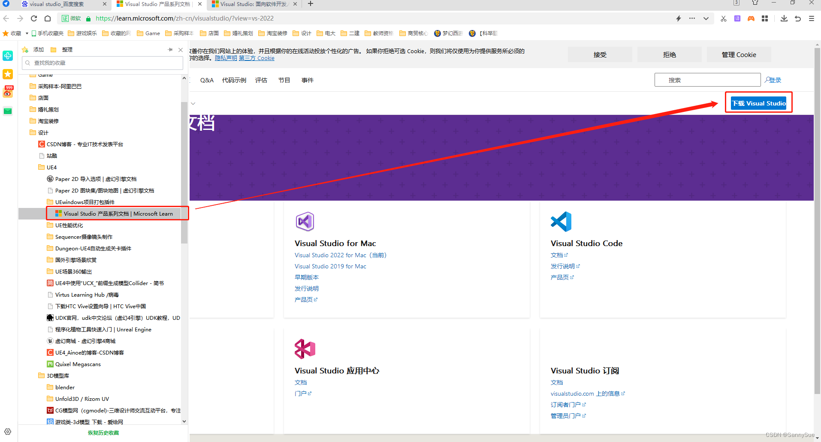This screenshot has height=442, width=821.
Task: Expand the Sequencer摄像镜头制作 folder
Action: [79, 237]
